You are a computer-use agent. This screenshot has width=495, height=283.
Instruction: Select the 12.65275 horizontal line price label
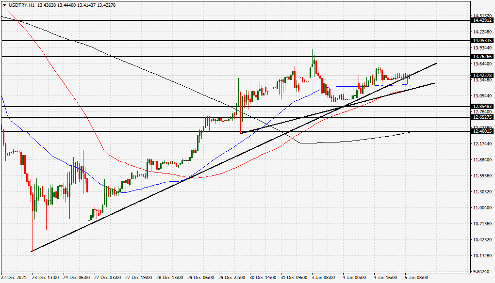(x=482, y=117)
